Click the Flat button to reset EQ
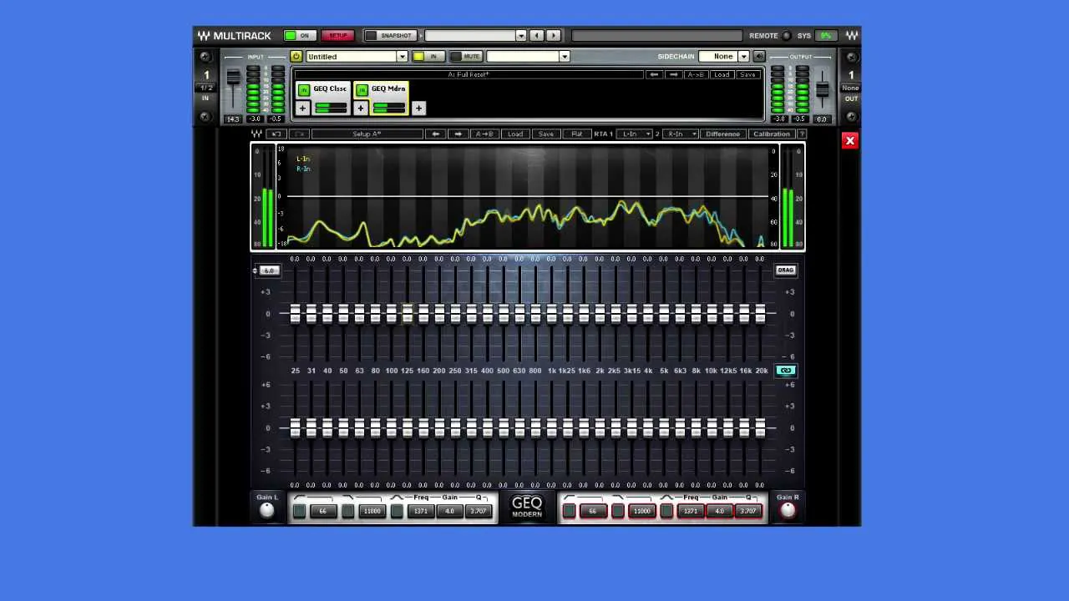The height and width of the screenshot is (601, 1069). click(x=576, y=134)
